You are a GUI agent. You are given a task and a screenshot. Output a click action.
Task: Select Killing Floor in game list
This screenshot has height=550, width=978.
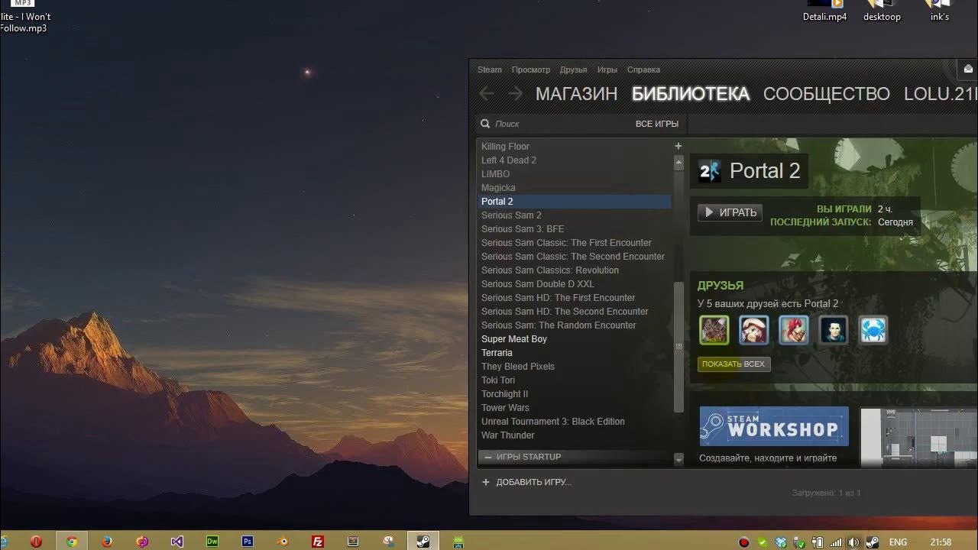coord(505,146)
